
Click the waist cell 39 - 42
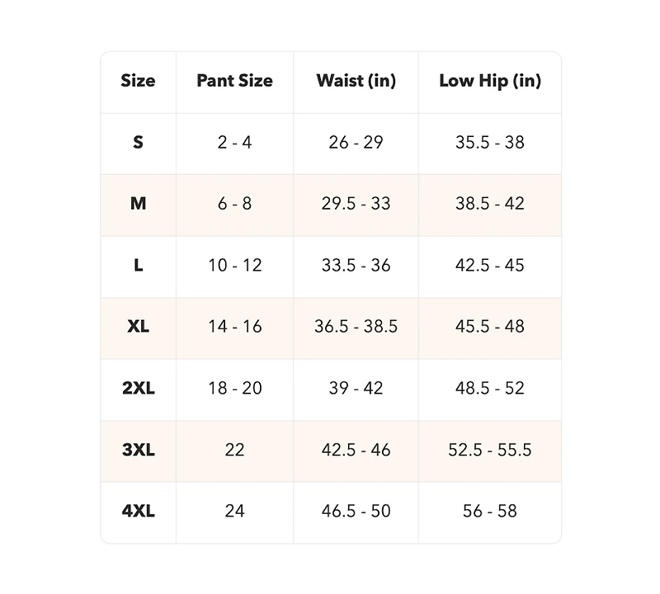point(356,389)
